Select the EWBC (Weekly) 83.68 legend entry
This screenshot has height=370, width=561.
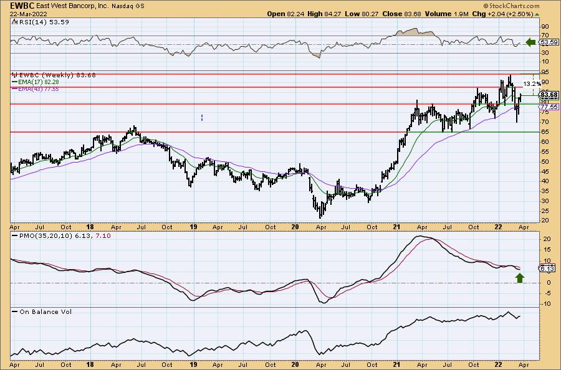(57, 75)
